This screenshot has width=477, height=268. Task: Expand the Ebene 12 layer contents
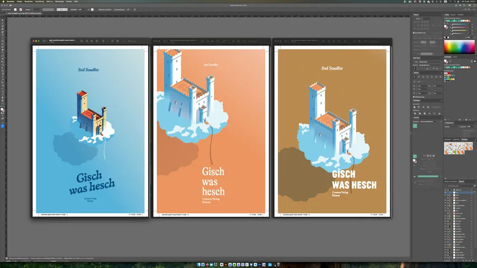pos(451,190)
